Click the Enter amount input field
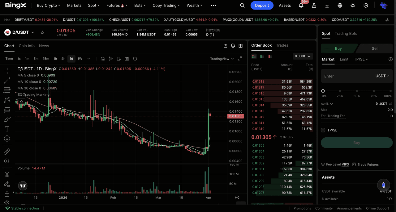The image size is (396, 212). 346,76
